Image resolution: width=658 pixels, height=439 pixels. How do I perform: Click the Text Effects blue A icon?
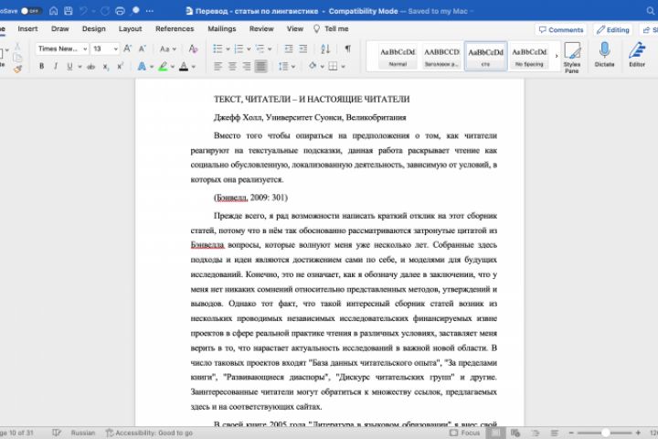click(x=142, y=67)
